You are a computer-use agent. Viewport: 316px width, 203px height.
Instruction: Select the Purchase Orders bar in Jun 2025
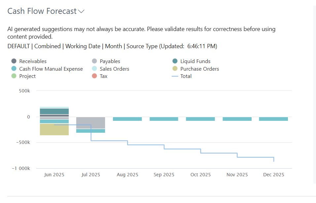[54, 129]
